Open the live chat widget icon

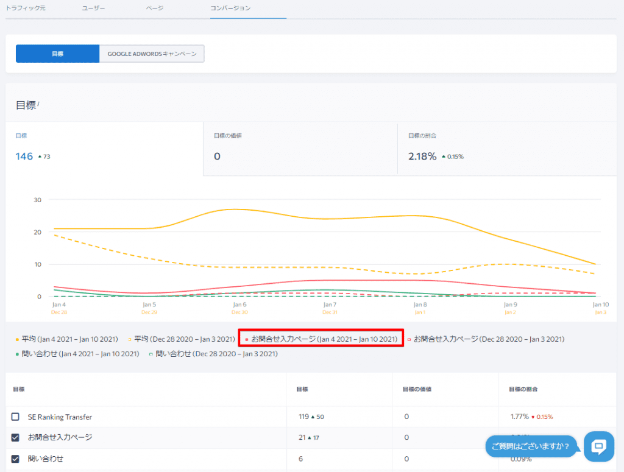(598, 446)
